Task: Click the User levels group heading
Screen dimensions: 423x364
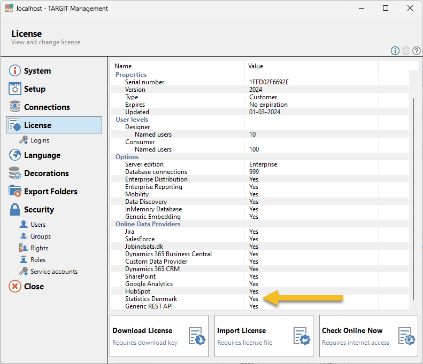Action: [132, 119]
